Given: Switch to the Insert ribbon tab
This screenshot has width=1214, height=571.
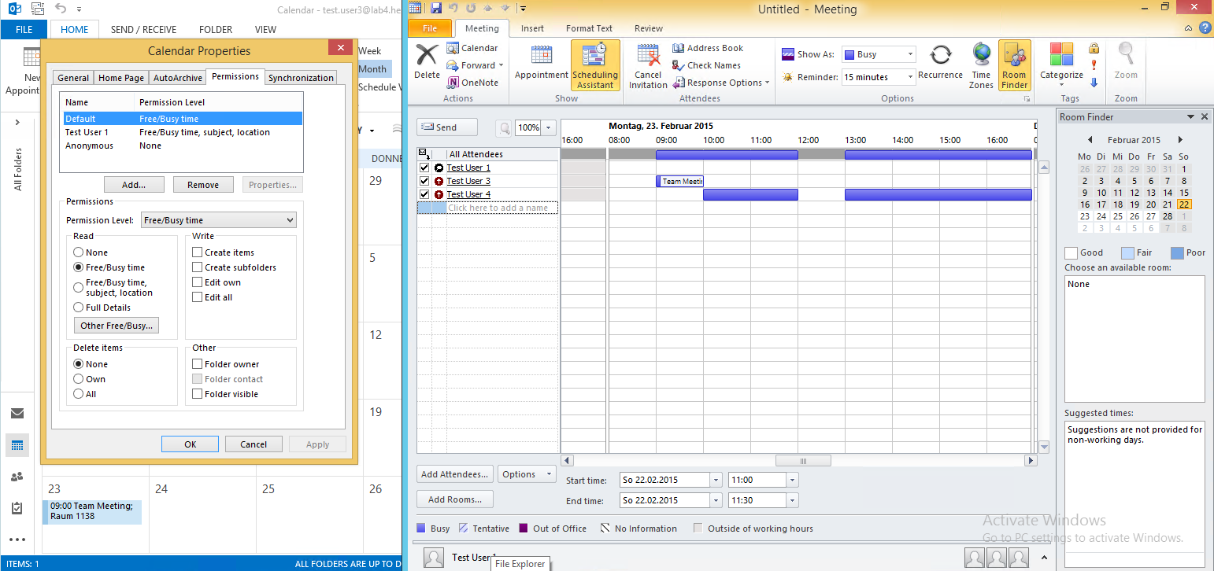Looking at the screenshot, I should [532, 28].
